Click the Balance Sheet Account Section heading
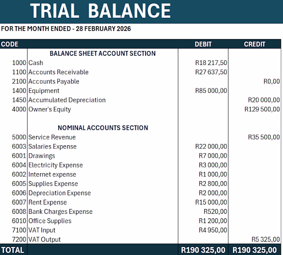The width and height of the screenshot is (283, 255). (103, 53)
